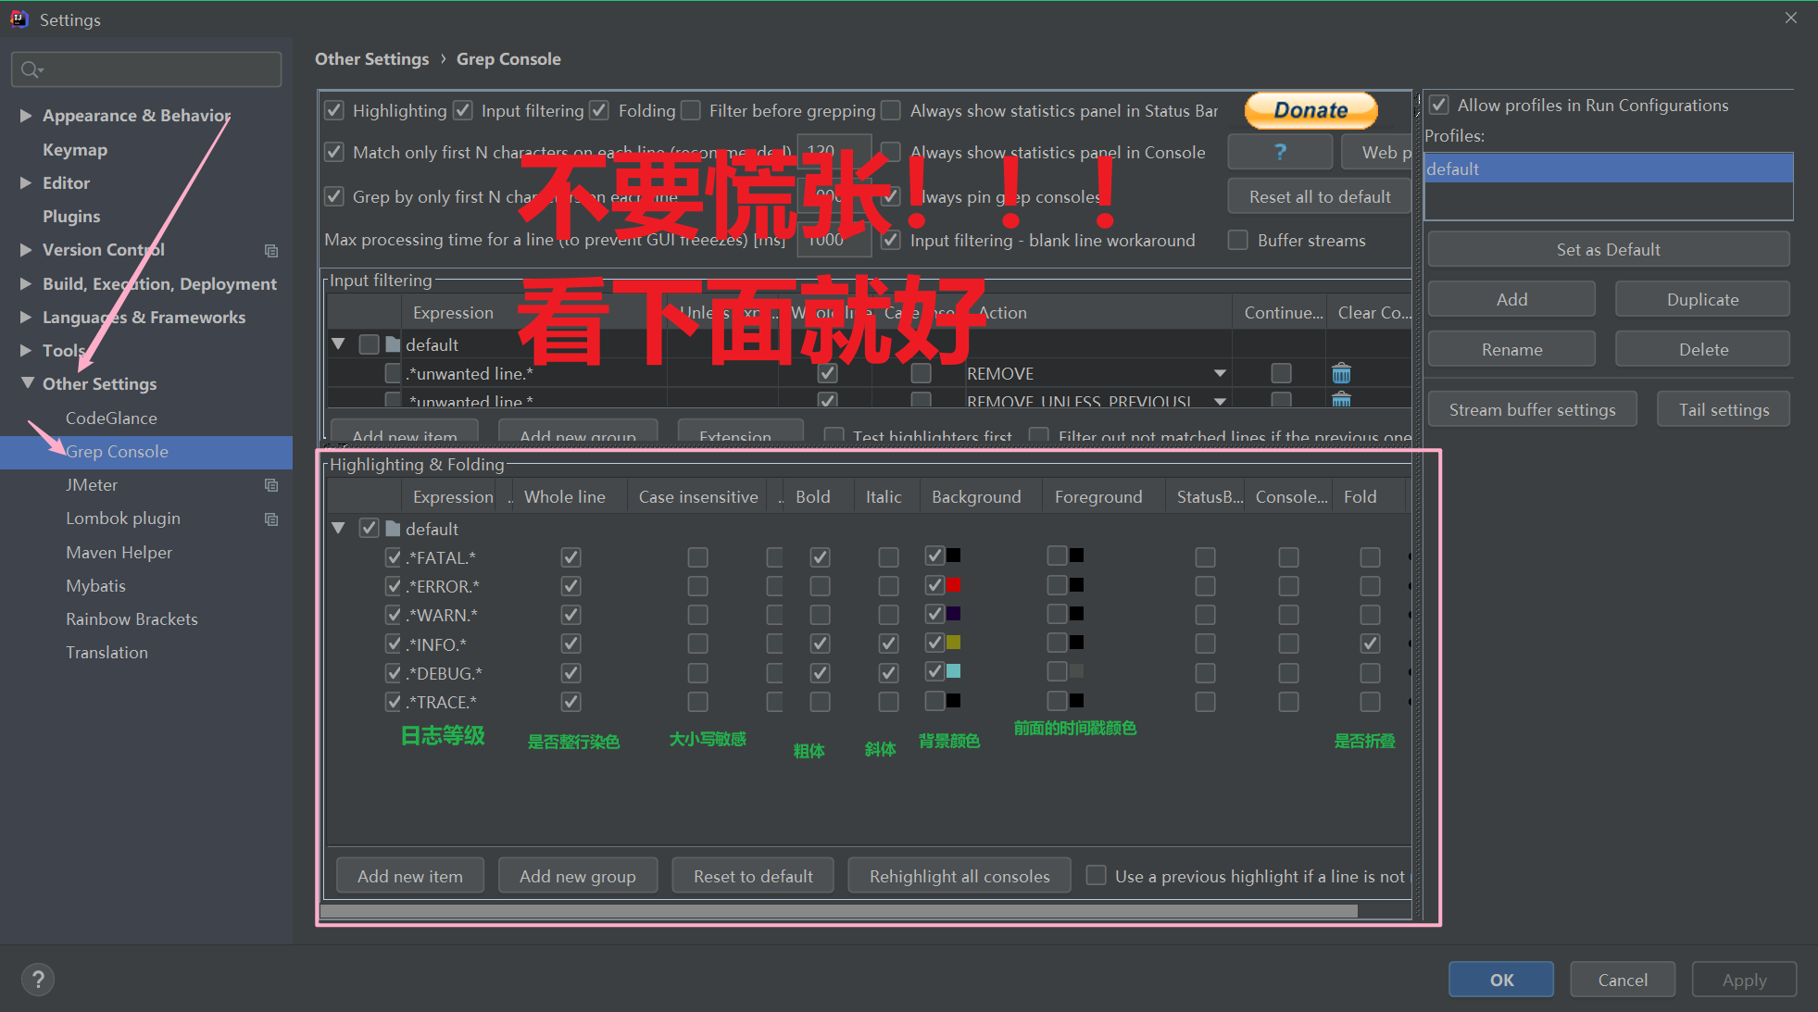Open Stream buffer settings
This screenshot has width=1818, height=1012.
coord(1532,410)
